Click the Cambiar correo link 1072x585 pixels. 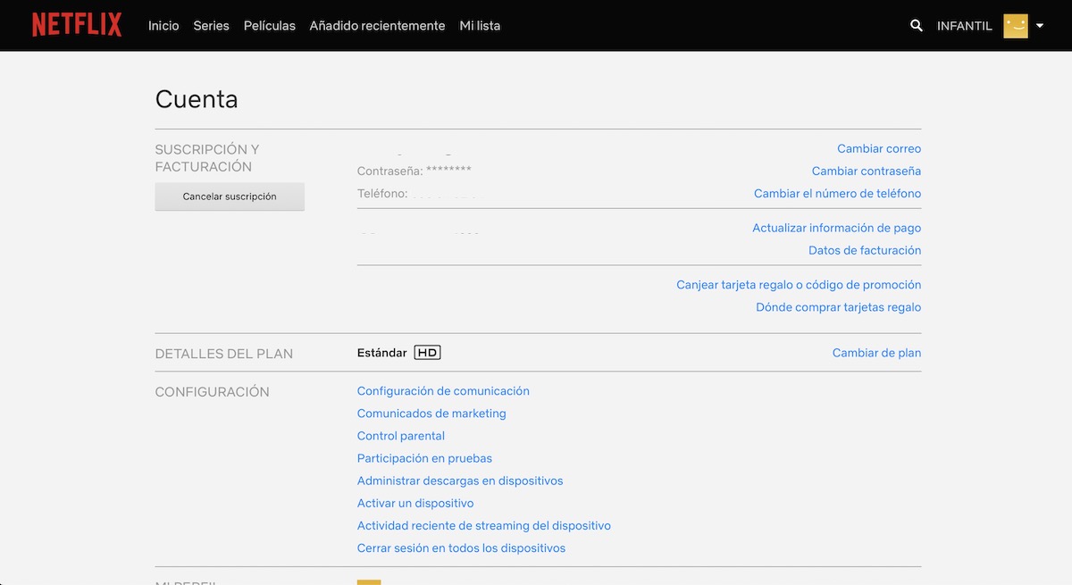coord(878,149)
